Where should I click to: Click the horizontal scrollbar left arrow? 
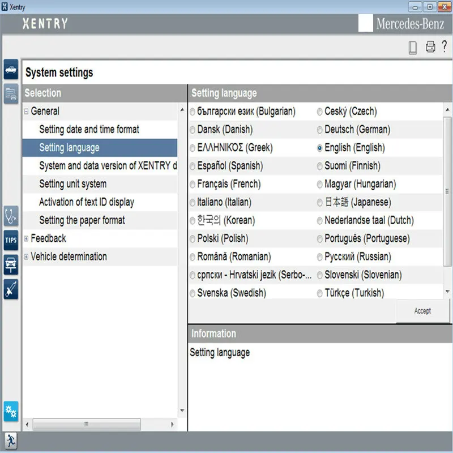[x=27, y=424]
